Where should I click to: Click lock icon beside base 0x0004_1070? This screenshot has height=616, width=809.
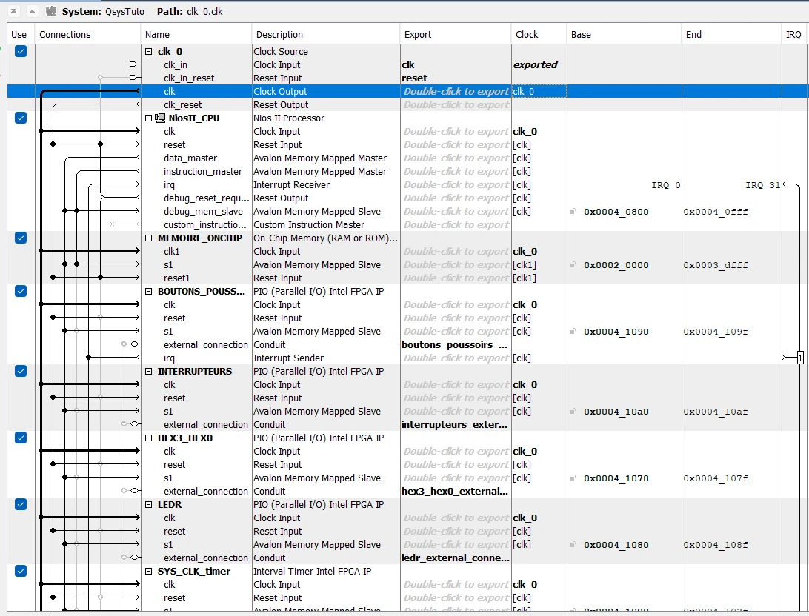(x=572, y=478)
